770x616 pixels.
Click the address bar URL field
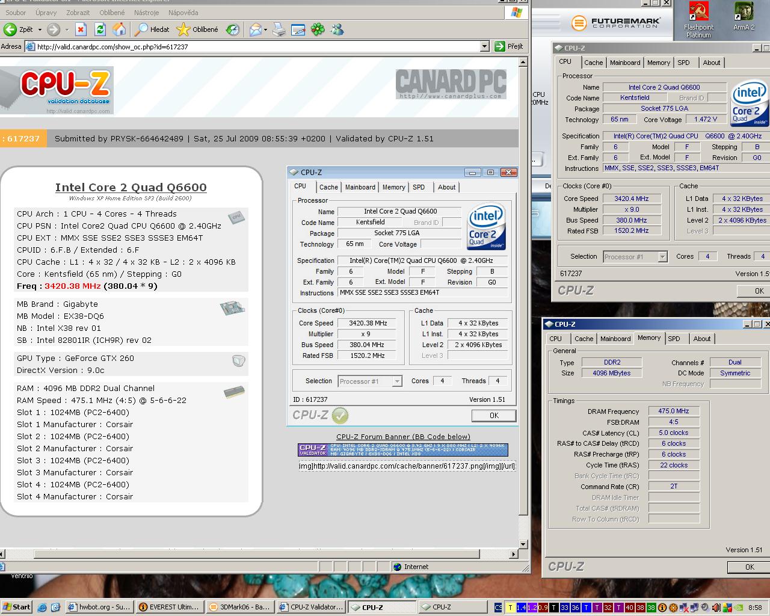257,46
